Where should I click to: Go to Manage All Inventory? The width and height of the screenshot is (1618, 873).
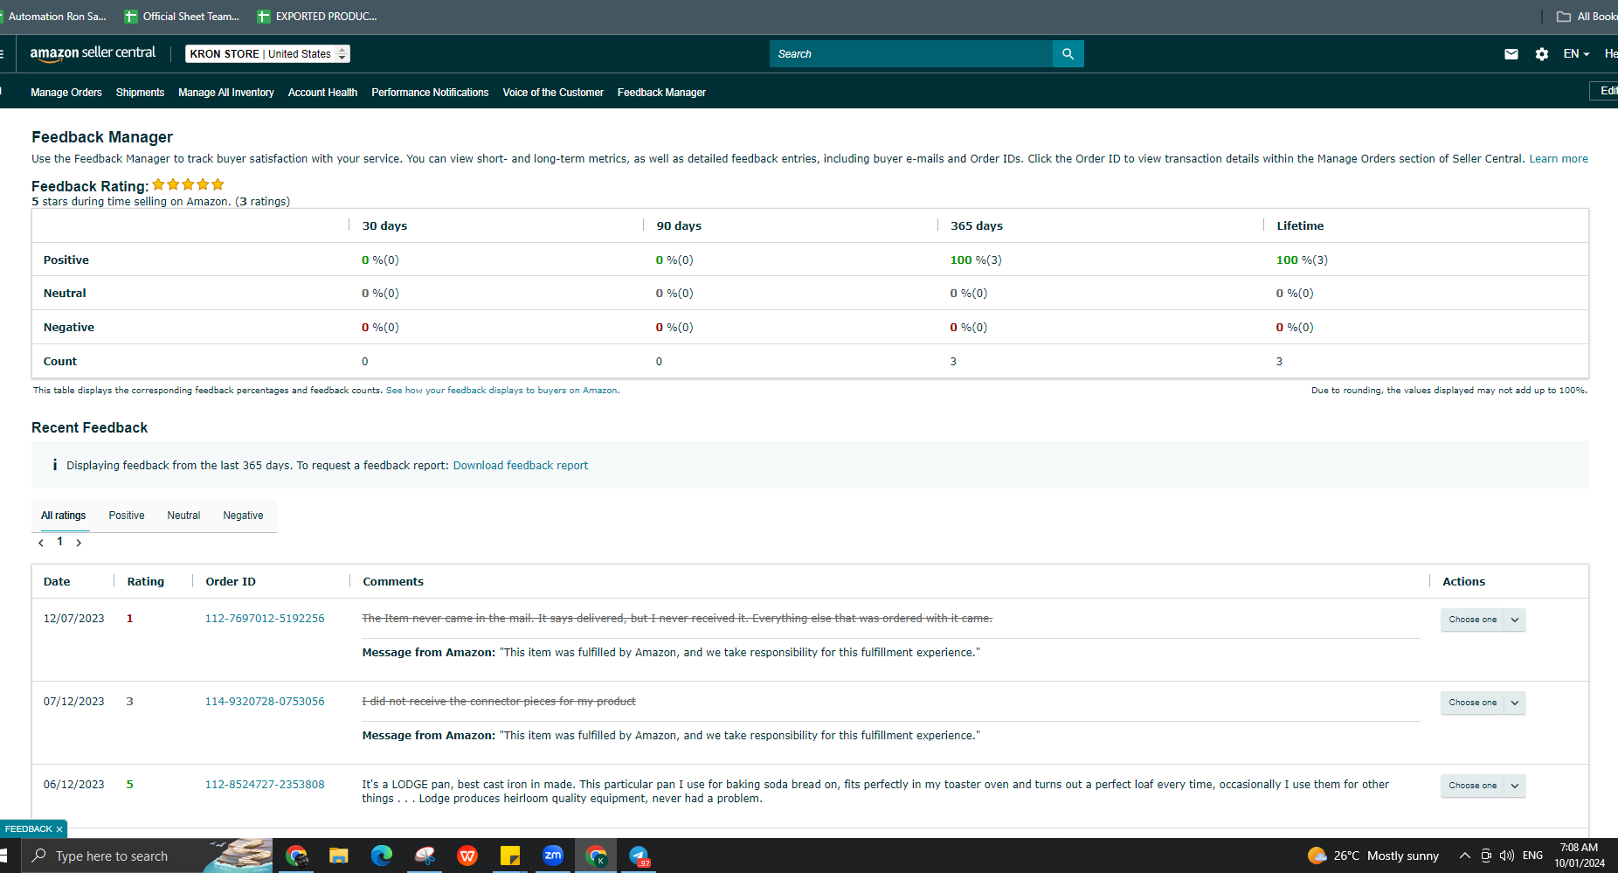click(226, 93)
